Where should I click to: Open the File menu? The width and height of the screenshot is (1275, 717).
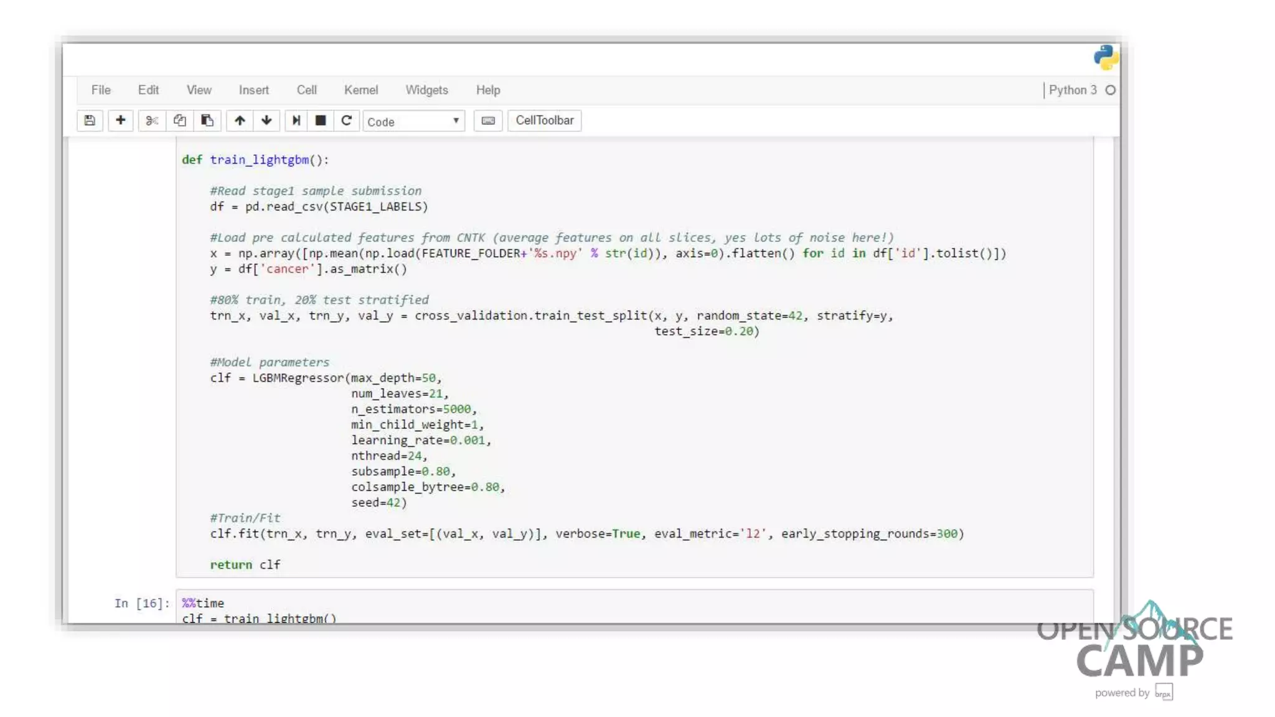coord(101,90)
